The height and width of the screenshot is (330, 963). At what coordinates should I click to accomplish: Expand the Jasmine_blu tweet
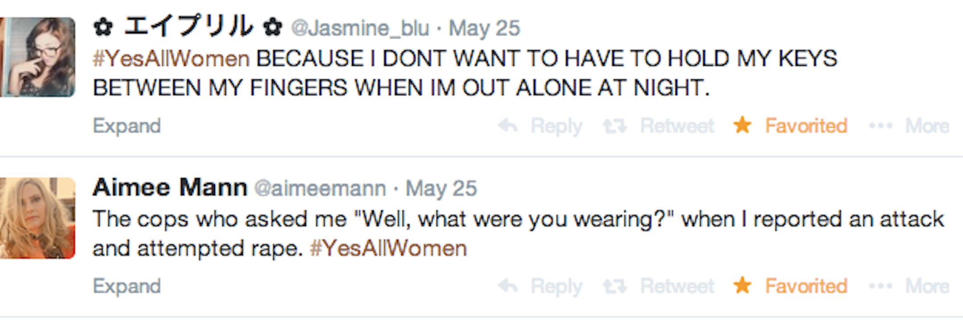127,126
